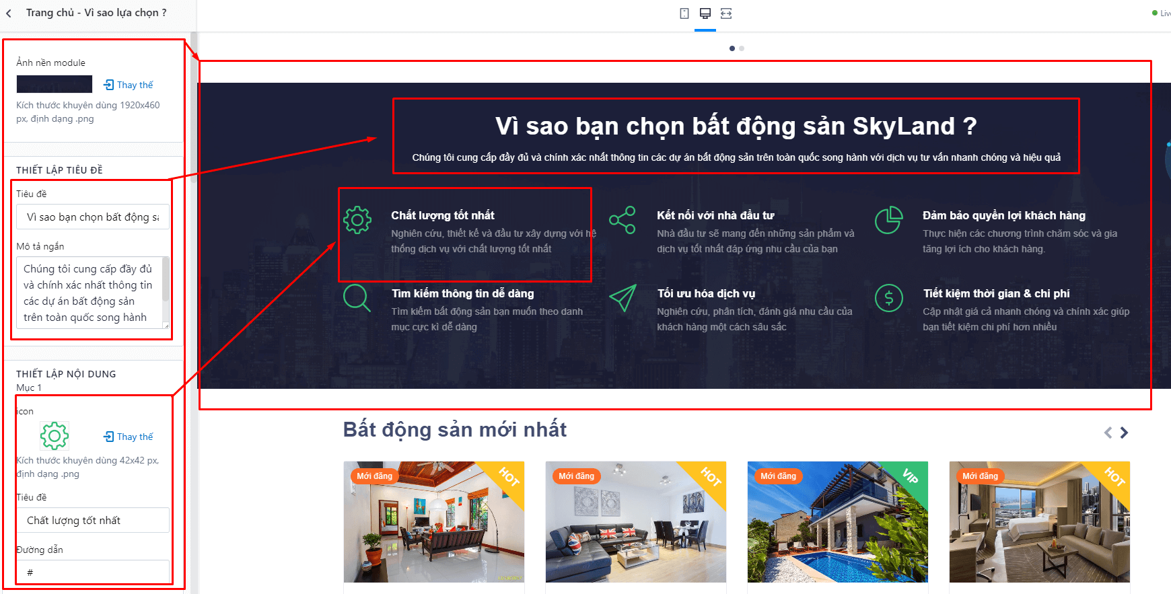This screenshot has height=594, width=1171.
Task: Open the pool villa property image
Action: pyautogui.click(x=838, y=522)
